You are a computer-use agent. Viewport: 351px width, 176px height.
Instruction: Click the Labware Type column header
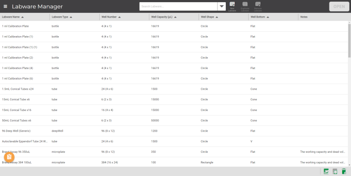point(60,17)
